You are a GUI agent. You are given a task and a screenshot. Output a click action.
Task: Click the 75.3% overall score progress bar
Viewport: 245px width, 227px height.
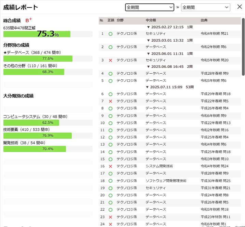tap(48, 34)
